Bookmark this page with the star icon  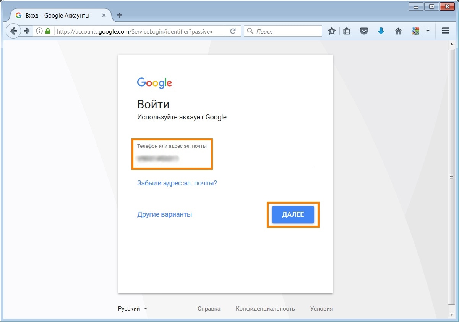point(332,31)
